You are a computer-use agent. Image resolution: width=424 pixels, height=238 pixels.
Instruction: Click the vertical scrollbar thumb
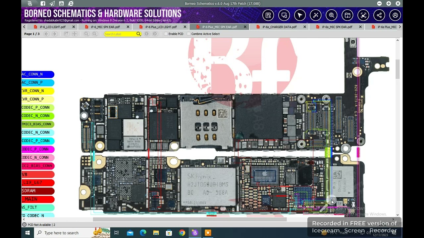click(x=397, y=69)
